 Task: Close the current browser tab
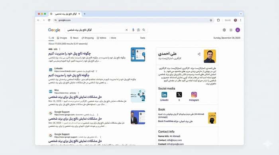(x=79, y=14)
